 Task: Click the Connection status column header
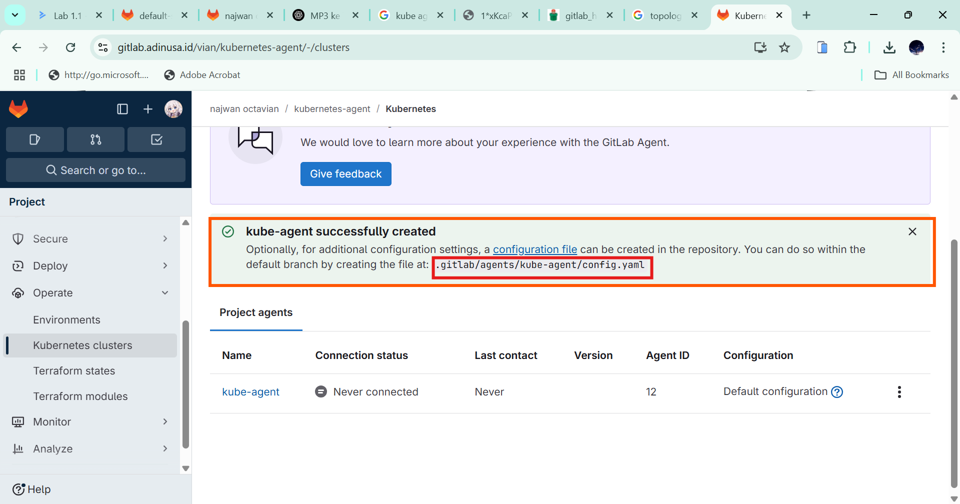361,355
